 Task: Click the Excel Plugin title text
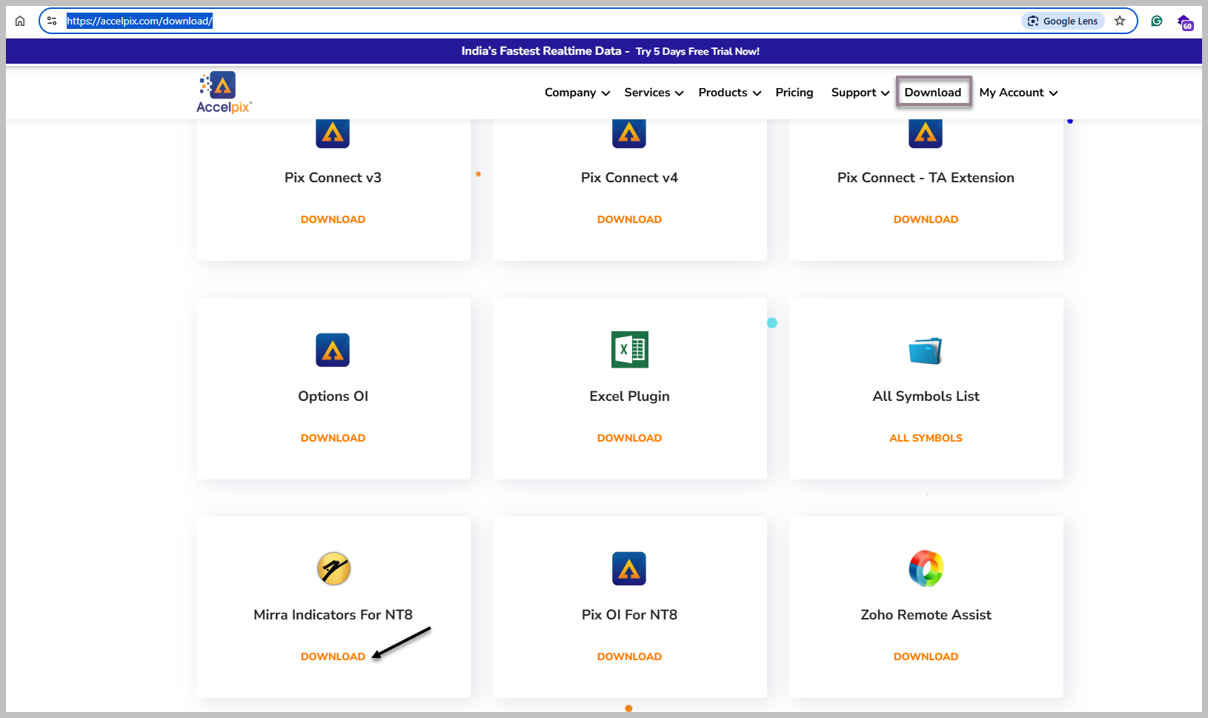click(x=629, y=396)
